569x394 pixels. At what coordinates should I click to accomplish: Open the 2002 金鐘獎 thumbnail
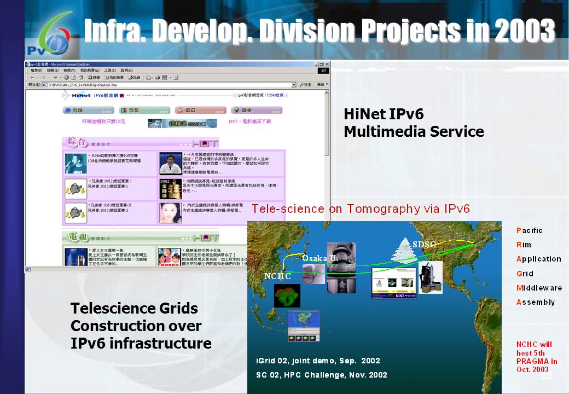pyautogui.click(x=171, y=189)
